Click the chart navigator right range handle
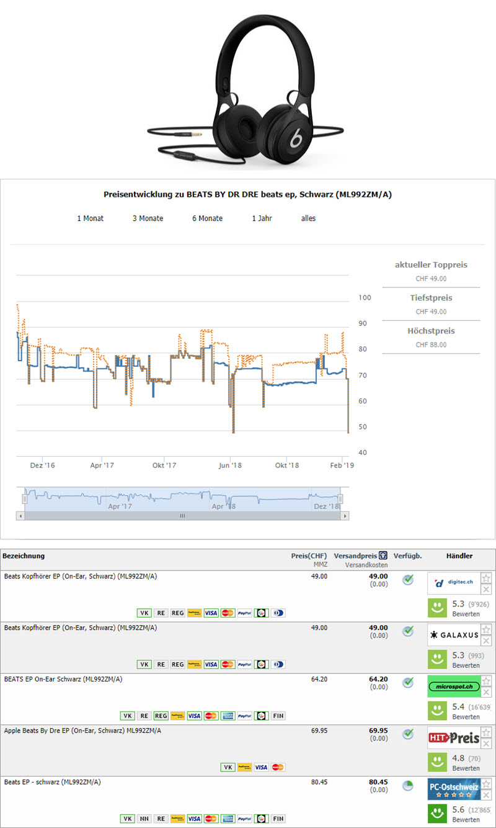 (x=340, y=498)
